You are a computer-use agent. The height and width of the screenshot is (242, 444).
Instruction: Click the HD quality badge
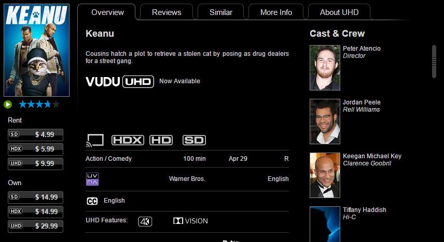tap(161, 140)
